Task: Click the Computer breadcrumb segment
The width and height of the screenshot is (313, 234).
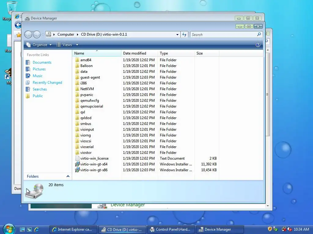Action: click(x=66, y=34)
